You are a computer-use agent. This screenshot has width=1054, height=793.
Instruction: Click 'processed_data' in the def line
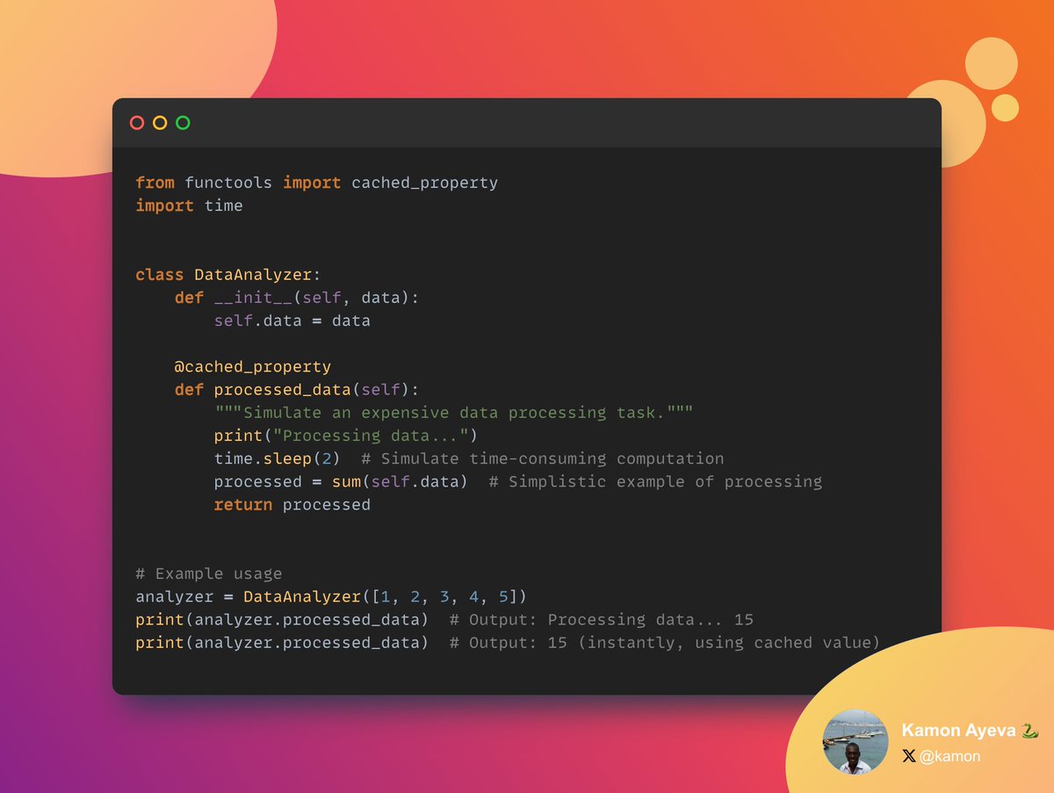click(x=283, y=390)
